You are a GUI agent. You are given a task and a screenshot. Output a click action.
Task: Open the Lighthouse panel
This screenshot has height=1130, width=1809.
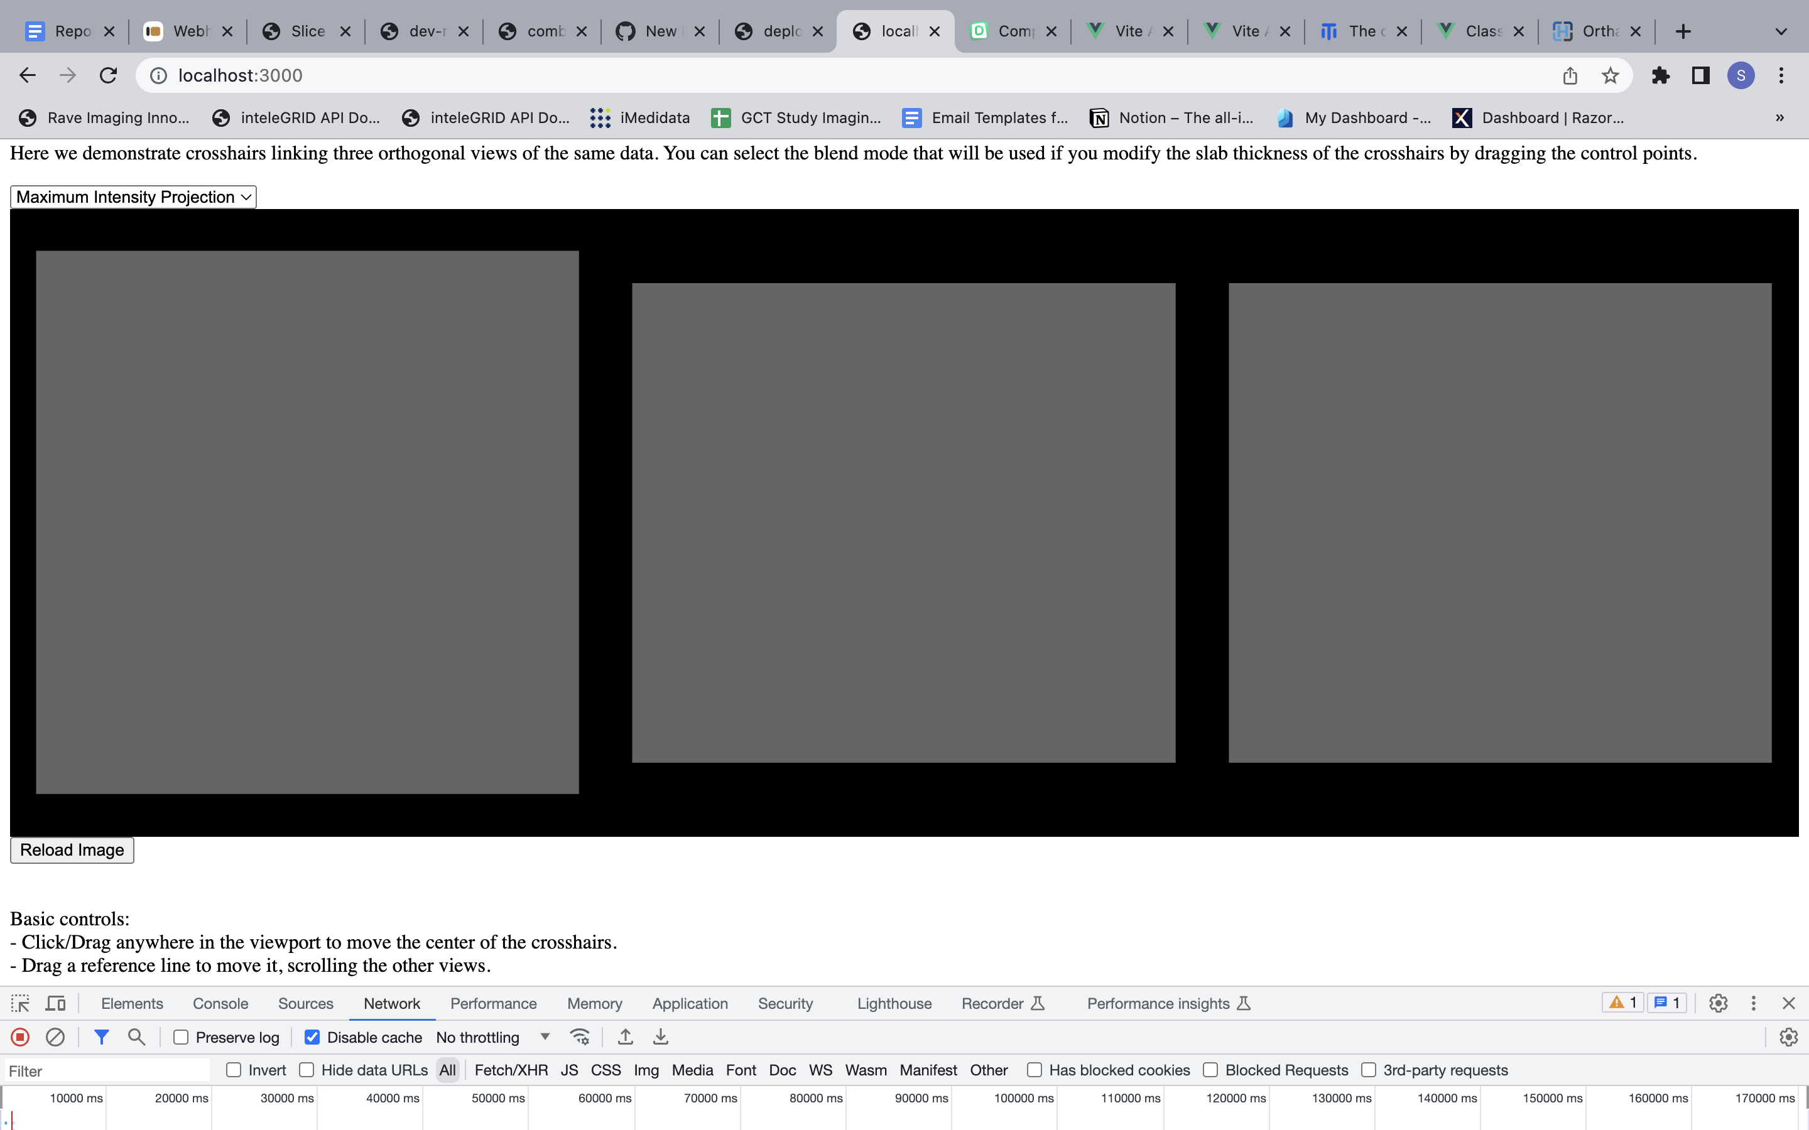(893, 1004)
